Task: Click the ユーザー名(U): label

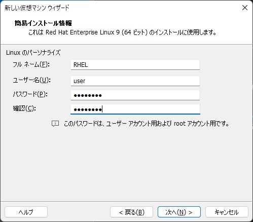Action: coord(31,80)
